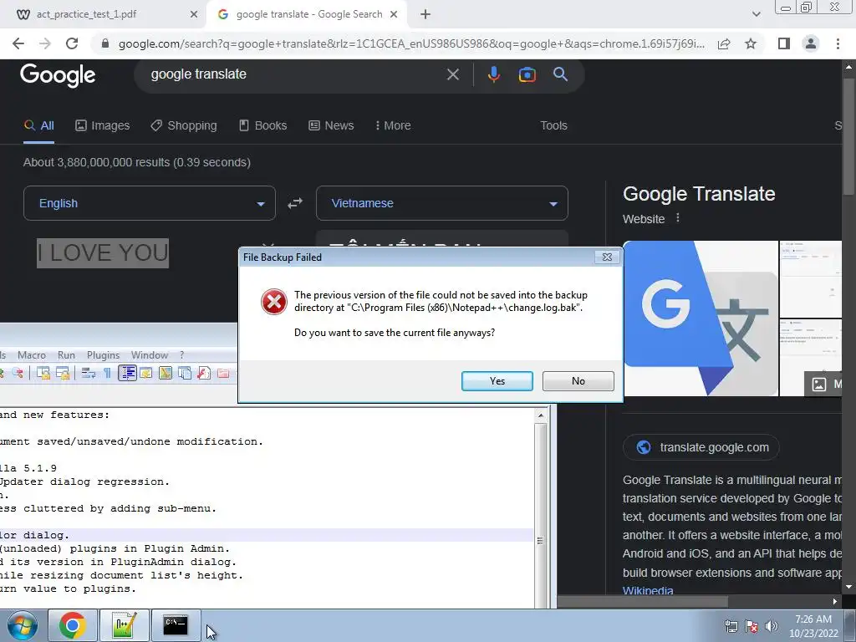Close the File Backup Failed dialog
Screen dimensions: 856x642
(607, 257)
